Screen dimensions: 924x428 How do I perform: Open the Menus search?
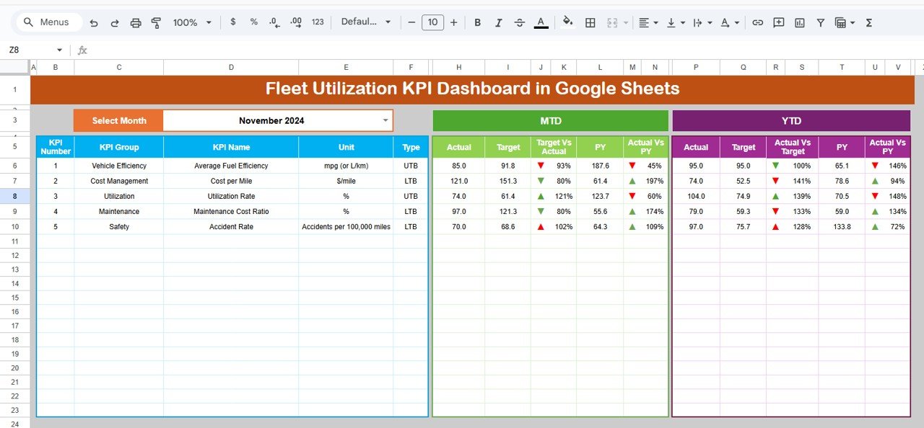click(x=48, y=22)
